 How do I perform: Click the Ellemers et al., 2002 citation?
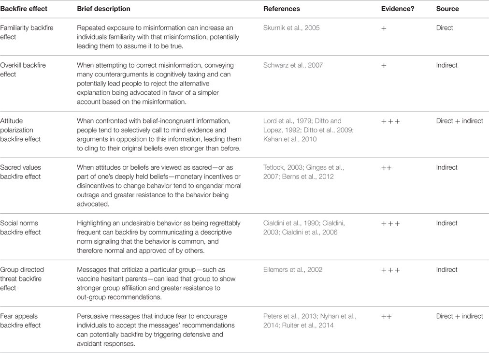(292, 270)
